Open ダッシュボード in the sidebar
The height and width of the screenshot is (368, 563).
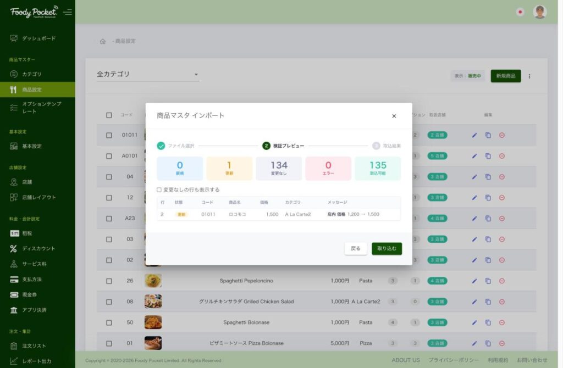[x=38, y=38]
